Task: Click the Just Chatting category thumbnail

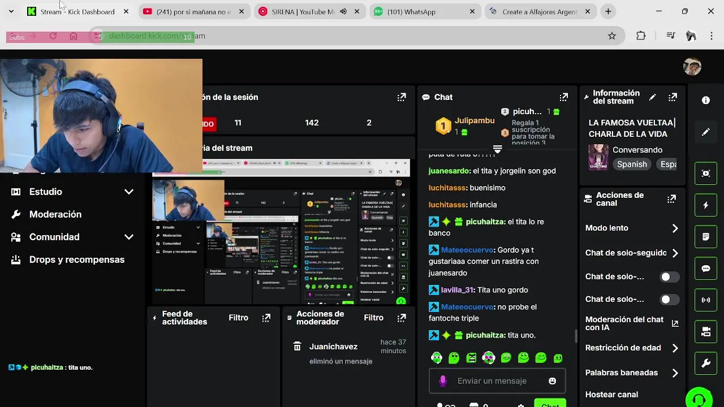Action: pyautogui.click(x=598, y=158)
